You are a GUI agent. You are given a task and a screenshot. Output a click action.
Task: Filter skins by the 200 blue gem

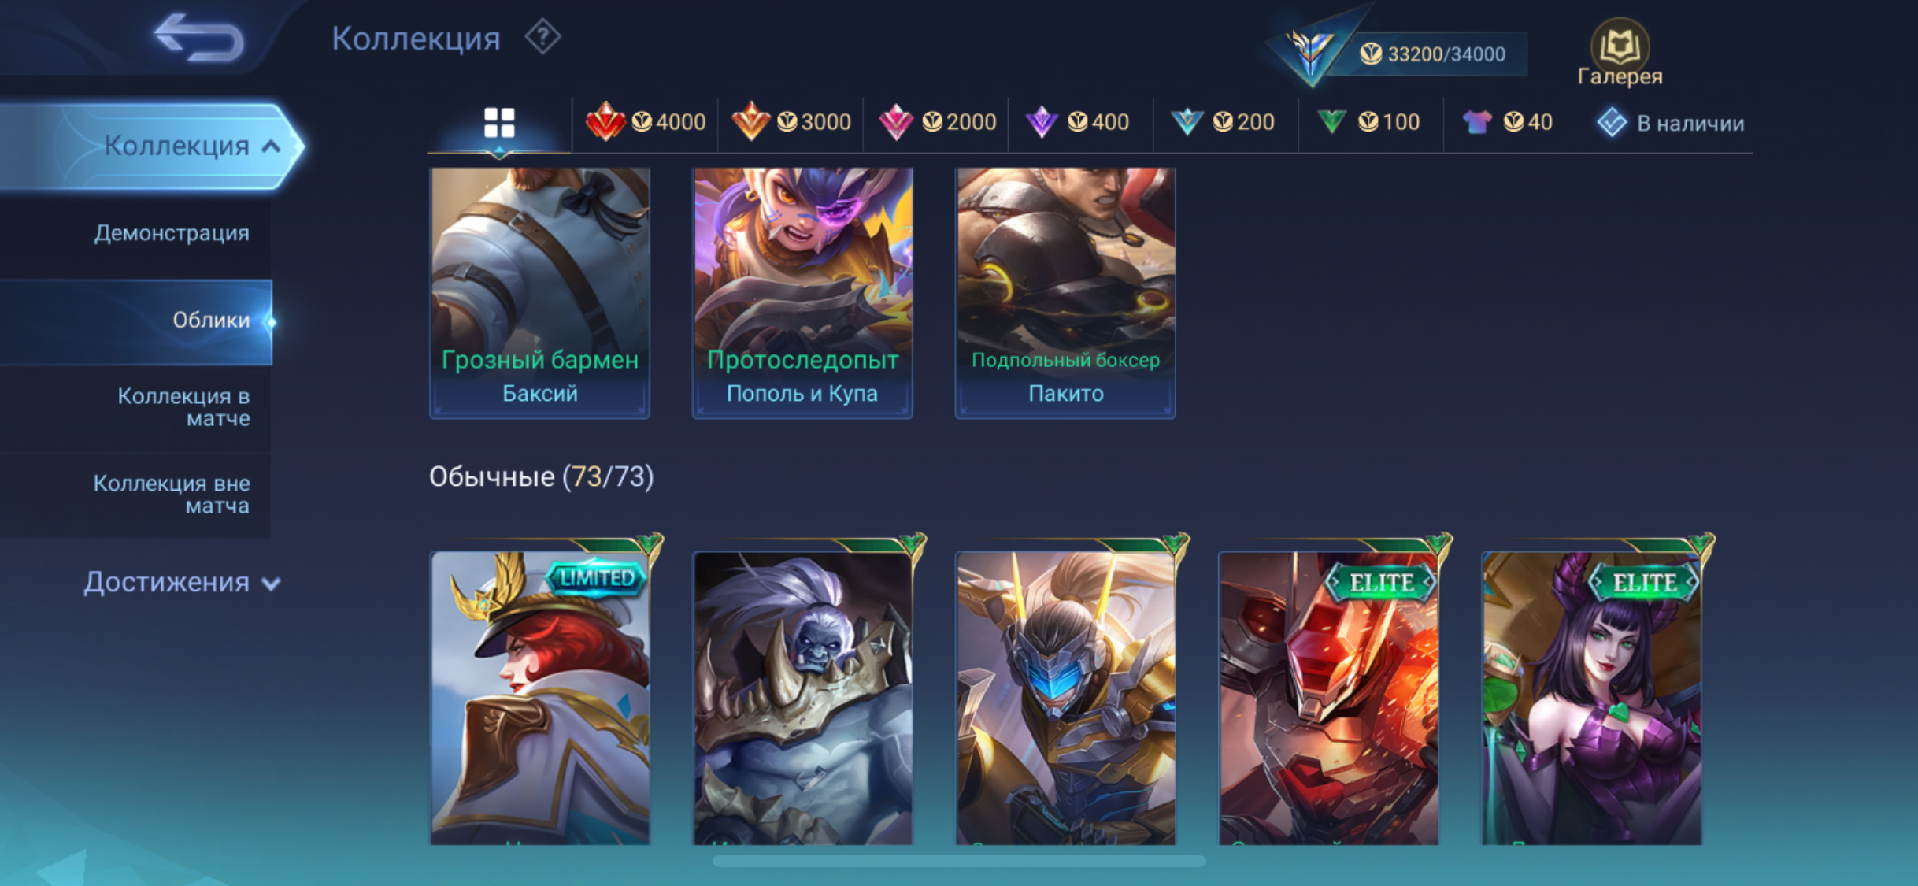pyautogui.click(x=1223, y=122)
